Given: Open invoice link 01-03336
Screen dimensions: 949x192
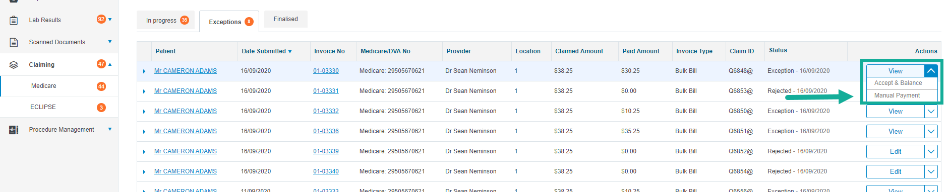Looking at the screenshot, I should pyautogui.click(x=326, y=131).
